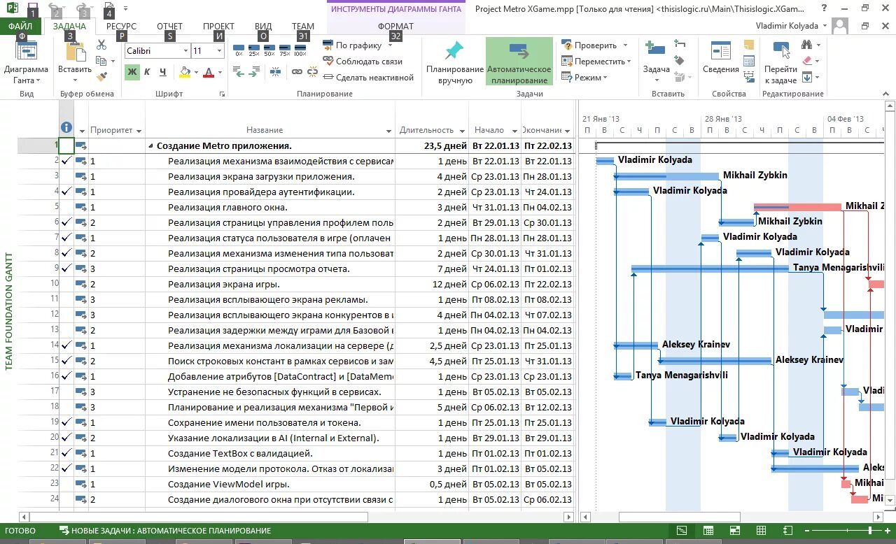Click the Cut scissors icon
This screenshot has height=544, width=896.
click(x=101, y=45)
